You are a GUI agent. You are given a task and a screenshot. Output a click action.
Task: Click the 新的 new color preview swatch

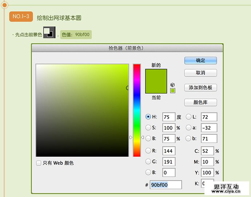[156, 75]
